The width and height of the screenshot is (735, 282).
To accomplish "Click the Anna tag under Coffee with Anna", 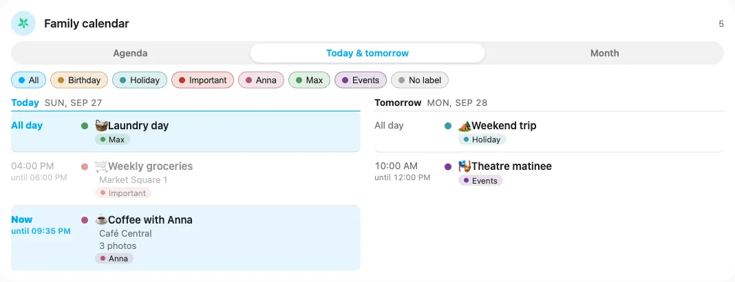I will click(114, 258).
